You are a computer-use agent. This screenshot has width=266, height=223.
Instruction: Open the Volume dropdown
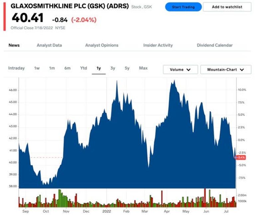click(x=180, y=69)
